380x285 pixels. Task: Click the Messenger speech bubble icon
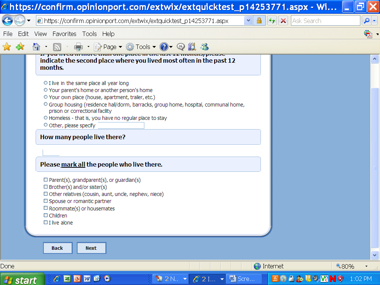point(181,47)
